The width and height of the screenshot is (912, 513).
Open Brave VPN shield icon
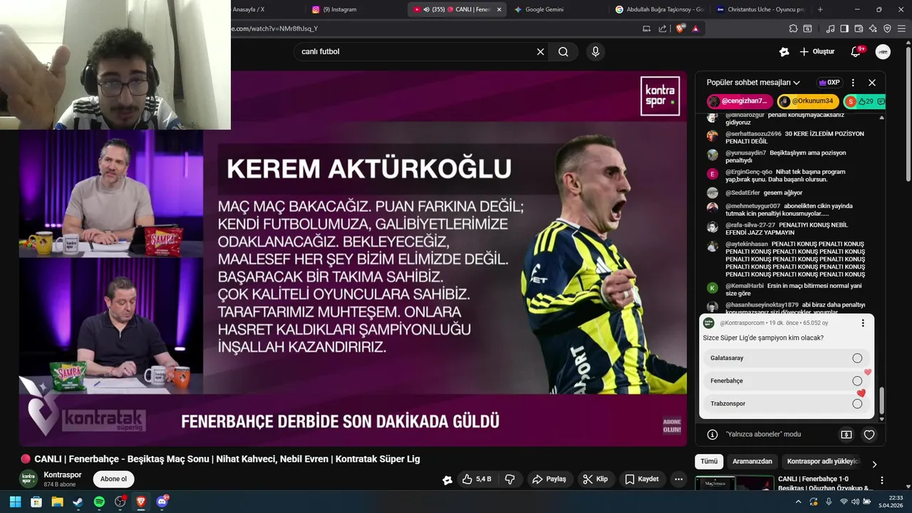(x=887, y=28)
